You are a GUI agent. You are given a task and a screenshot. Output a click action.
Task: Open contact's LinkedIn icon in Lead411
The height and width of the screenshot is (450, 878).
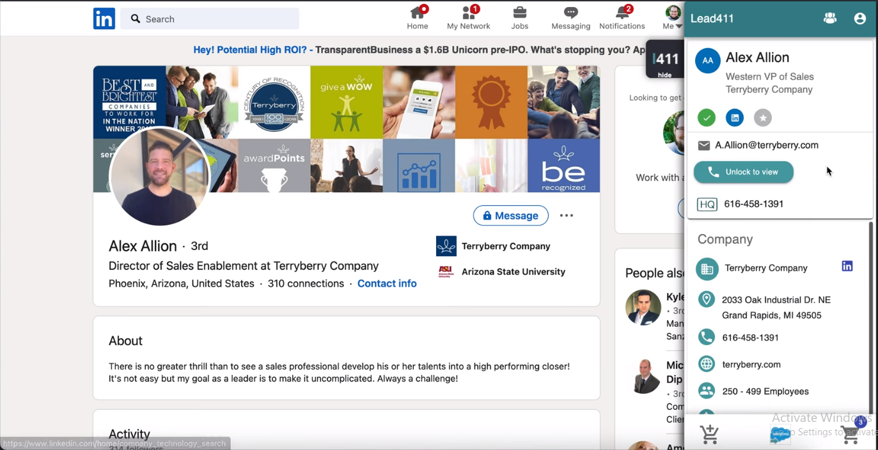tap(735, 118)
